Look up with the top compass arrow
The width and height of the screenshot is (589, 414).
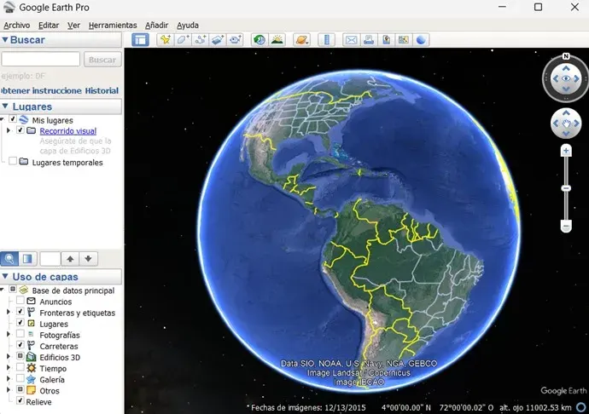click(x=566, y=68)
